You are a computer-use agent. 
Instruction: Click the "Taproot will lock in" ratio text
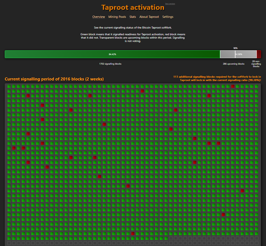point(220,80)
